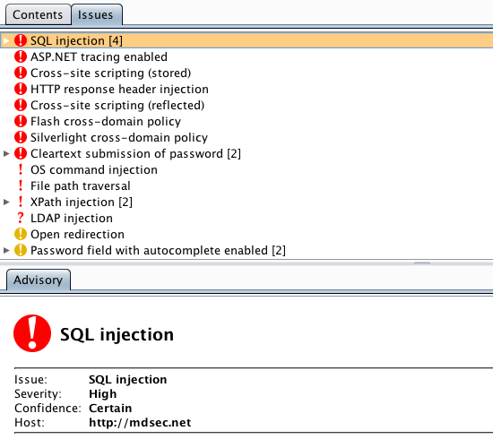Switch to the Contents tab
Viewport: 493px width, 448px height.
coord(38,14)
